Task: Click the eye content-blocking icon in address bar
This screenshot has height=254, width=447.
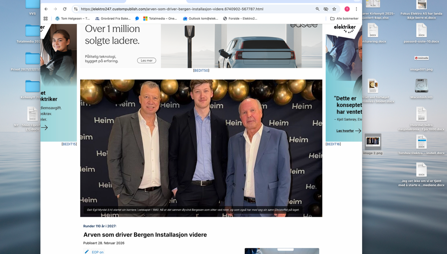Action: coord(326,9)
